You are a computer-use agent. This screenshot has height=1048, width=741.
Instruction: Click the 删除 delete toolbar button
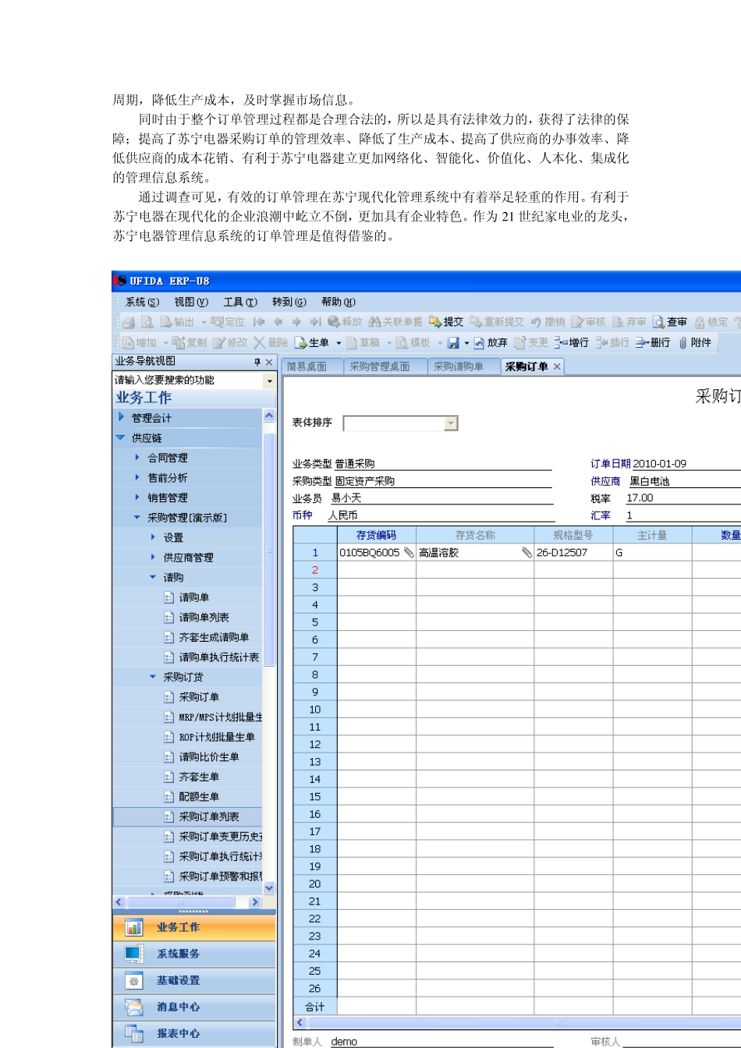tap(271, 342)
